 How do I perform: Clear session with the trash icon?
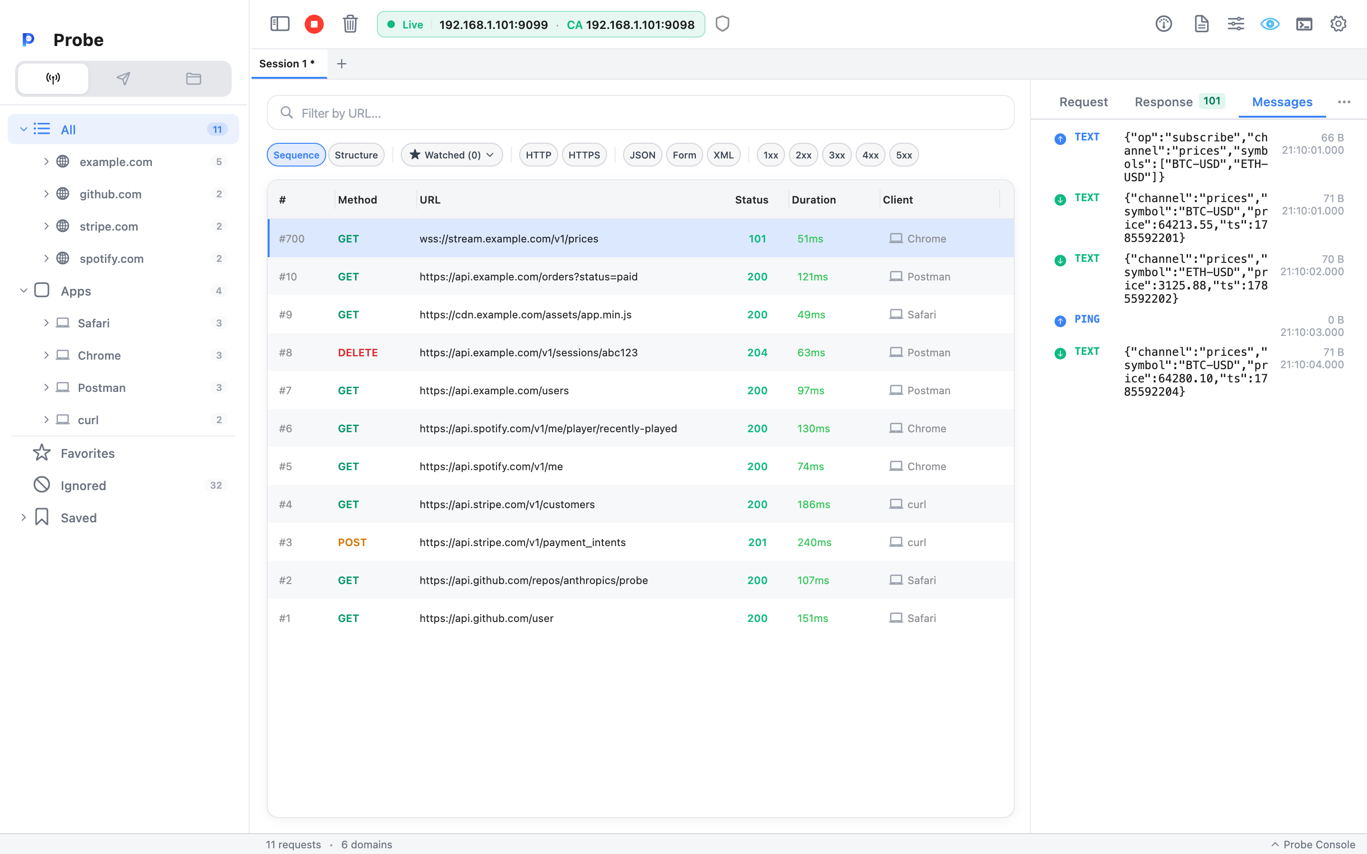pos(350,24)
